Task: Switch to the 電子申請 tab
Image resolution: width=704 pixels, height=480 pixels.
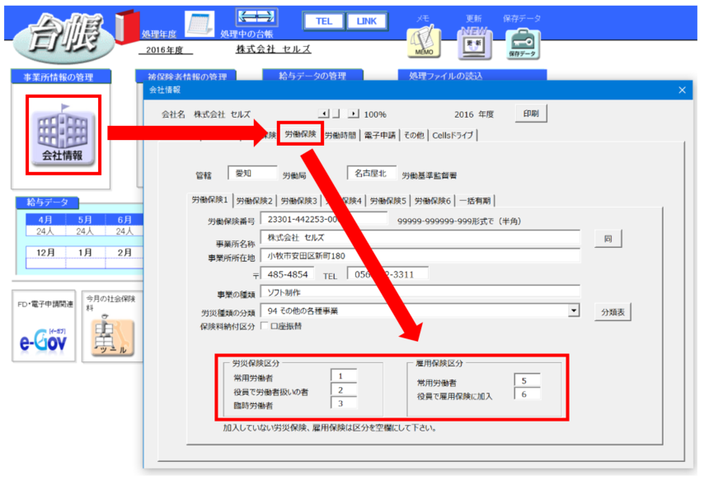Action: click(380, 135)
